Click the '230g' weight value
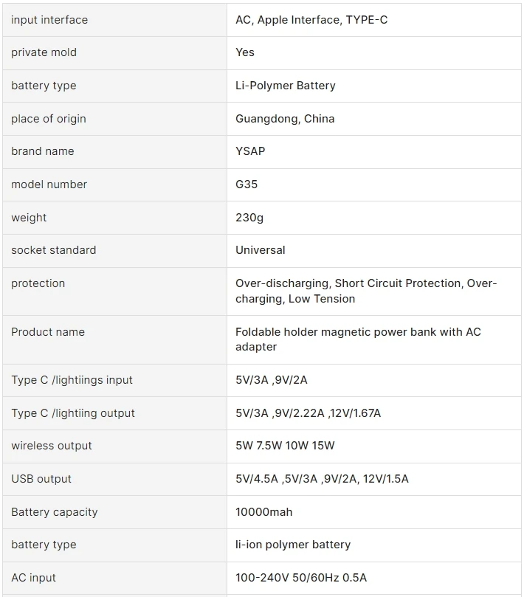 249,218
